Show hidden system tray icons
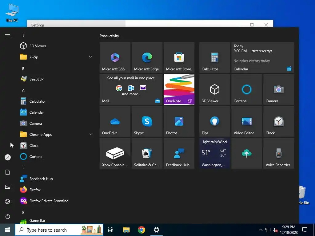Viewport: 315px width, 236px height. (x=260, y=230)
